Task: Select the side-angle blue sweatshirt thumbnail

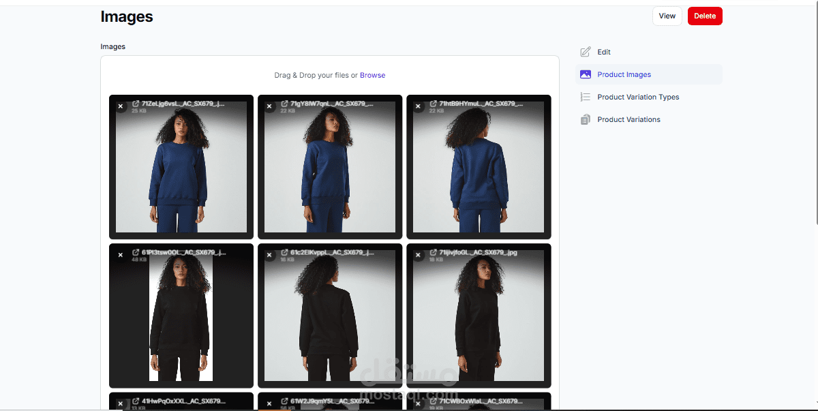Action: point(330,167)
